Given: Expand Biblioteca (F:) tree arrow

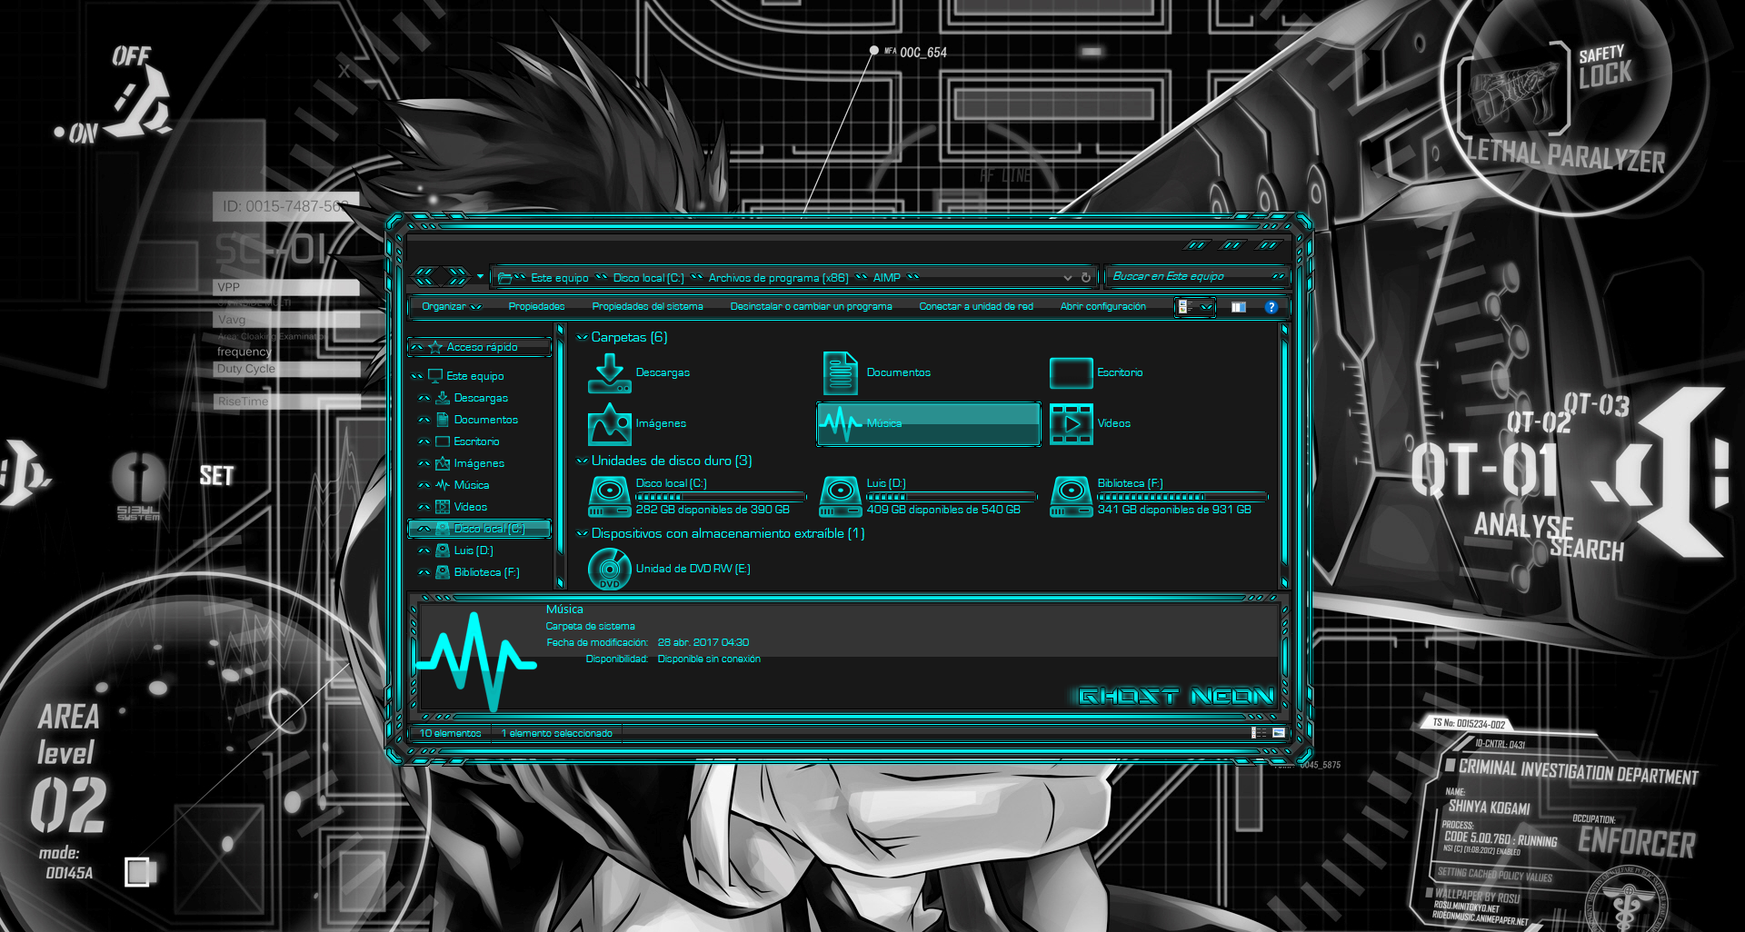Looking at the screenshot, I should pyautogui.click(x=424, y=572).
